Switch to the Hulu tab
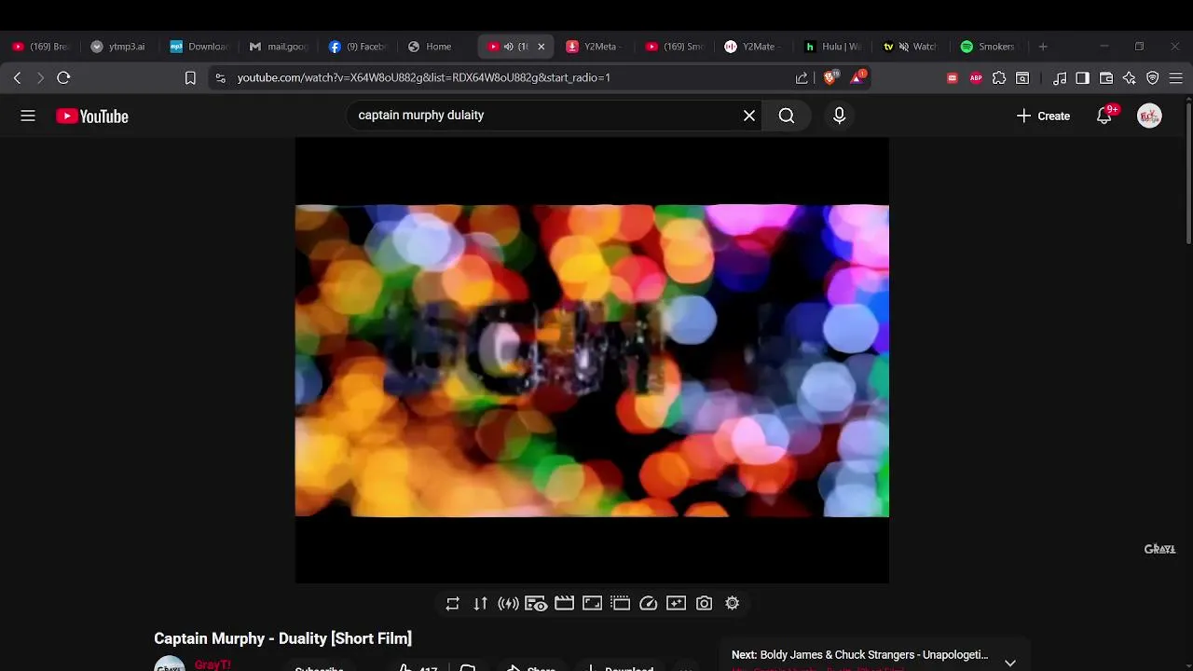Image resolution: width=1193 pixels, height=671 pixels. point(832,47)
